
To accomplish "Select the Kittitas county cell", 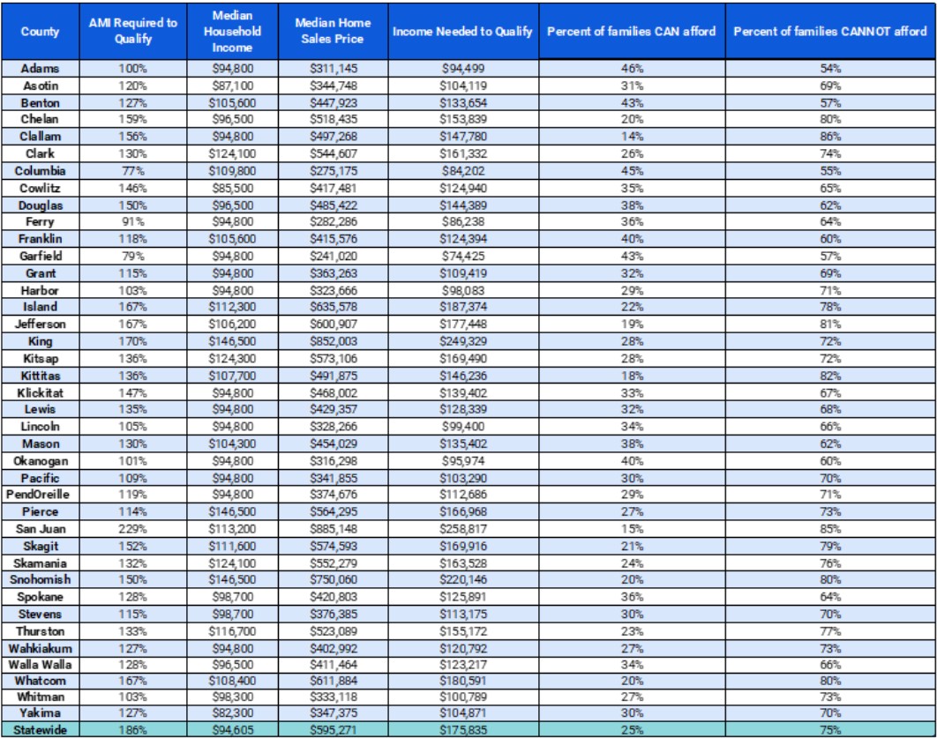I will click(40, 376).
